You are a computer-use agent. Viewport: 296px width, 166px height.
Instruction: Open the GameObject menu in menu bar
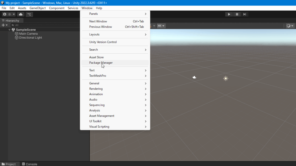pyautogui.click(x=38, y=8)
